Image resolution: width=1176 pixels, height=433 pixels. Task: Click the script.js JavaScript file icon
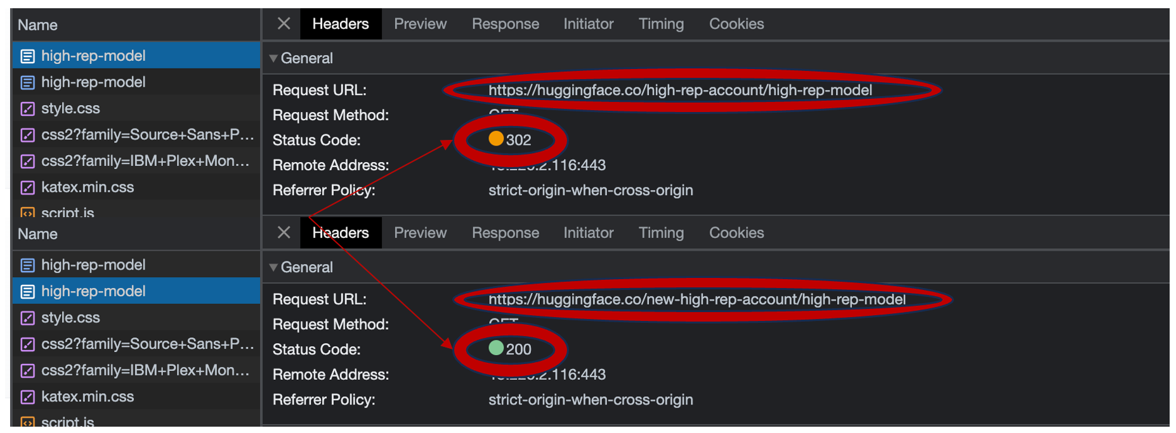[x=27, y=212]
